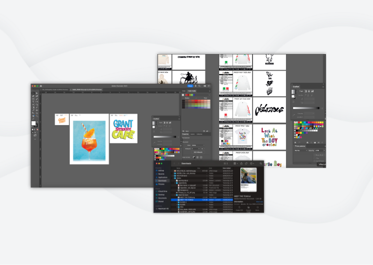The height and width of the screenshot is (265, 373).
Task: Select the Direct Selection tool in Illustrator
Action: 36,93
